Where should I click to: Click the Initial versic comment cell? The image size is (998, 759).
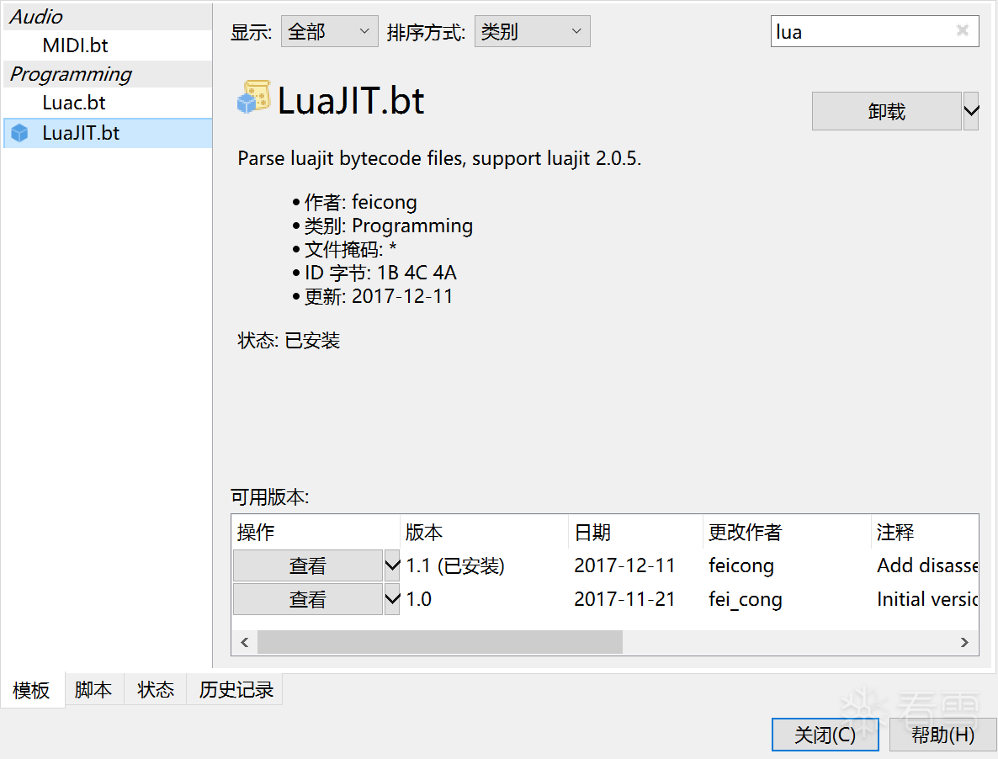pyautogui.click(x=927, y=598)
